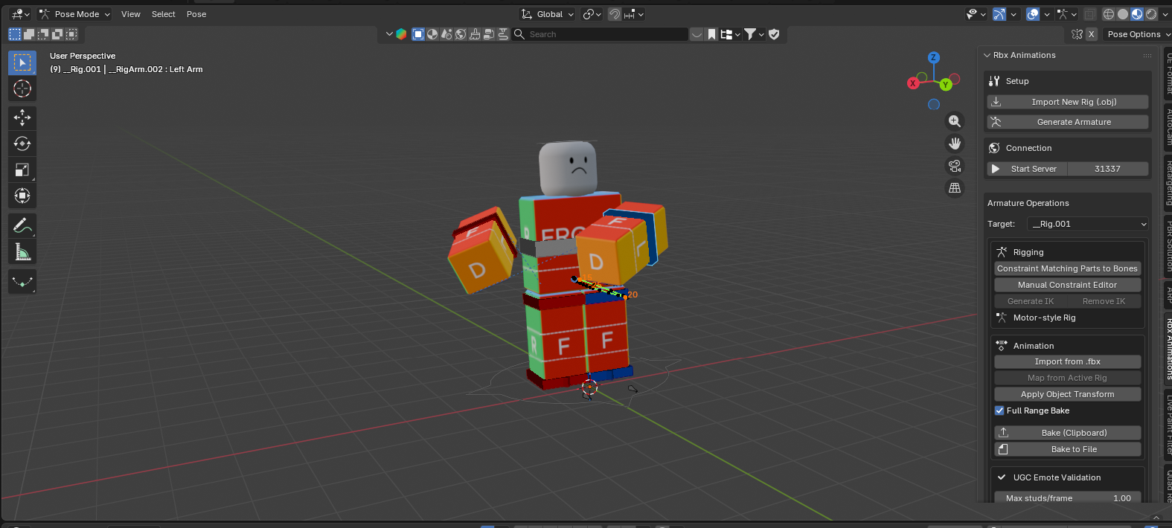Open shading options dropdown arrow
The height and width of the screenshot is (528, 1172).
pyautogui.click(x=1165, y=14)
